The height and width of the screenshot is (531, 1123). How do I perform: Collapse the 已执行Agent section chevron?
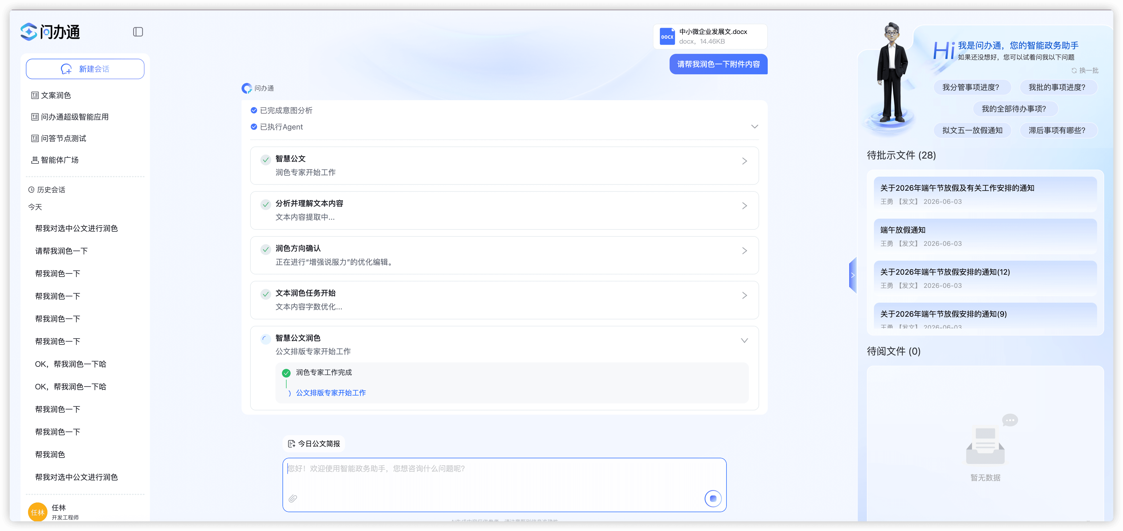pyautogui.click(x=755, y=127)
